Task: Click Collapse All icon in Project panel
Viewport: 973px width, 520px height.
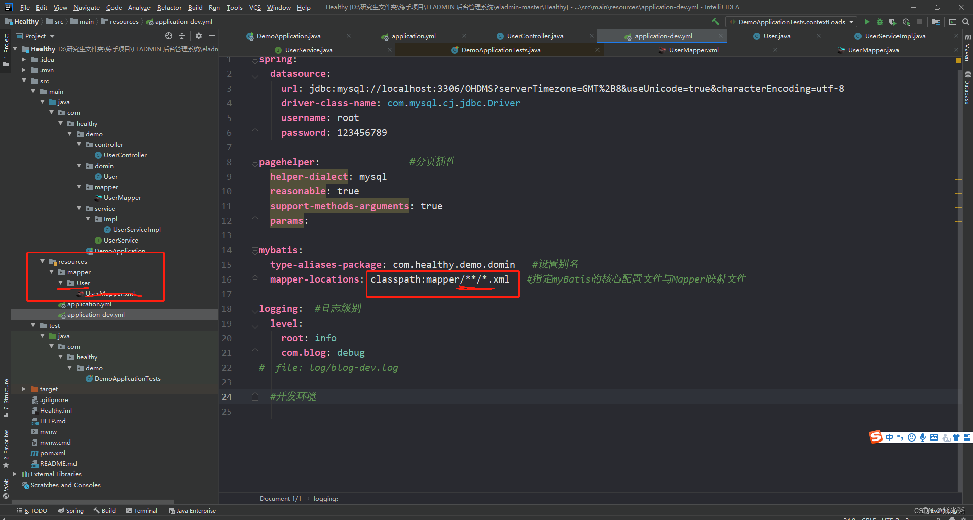Action: point(182,36)
